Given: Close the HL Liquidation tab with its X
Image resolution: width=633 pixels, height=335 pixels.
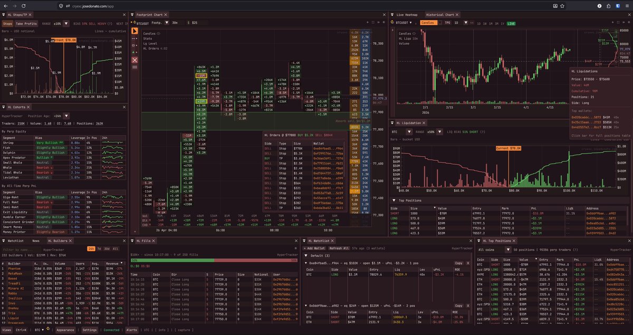Looking at the screenshot, I should pos(424,123).
